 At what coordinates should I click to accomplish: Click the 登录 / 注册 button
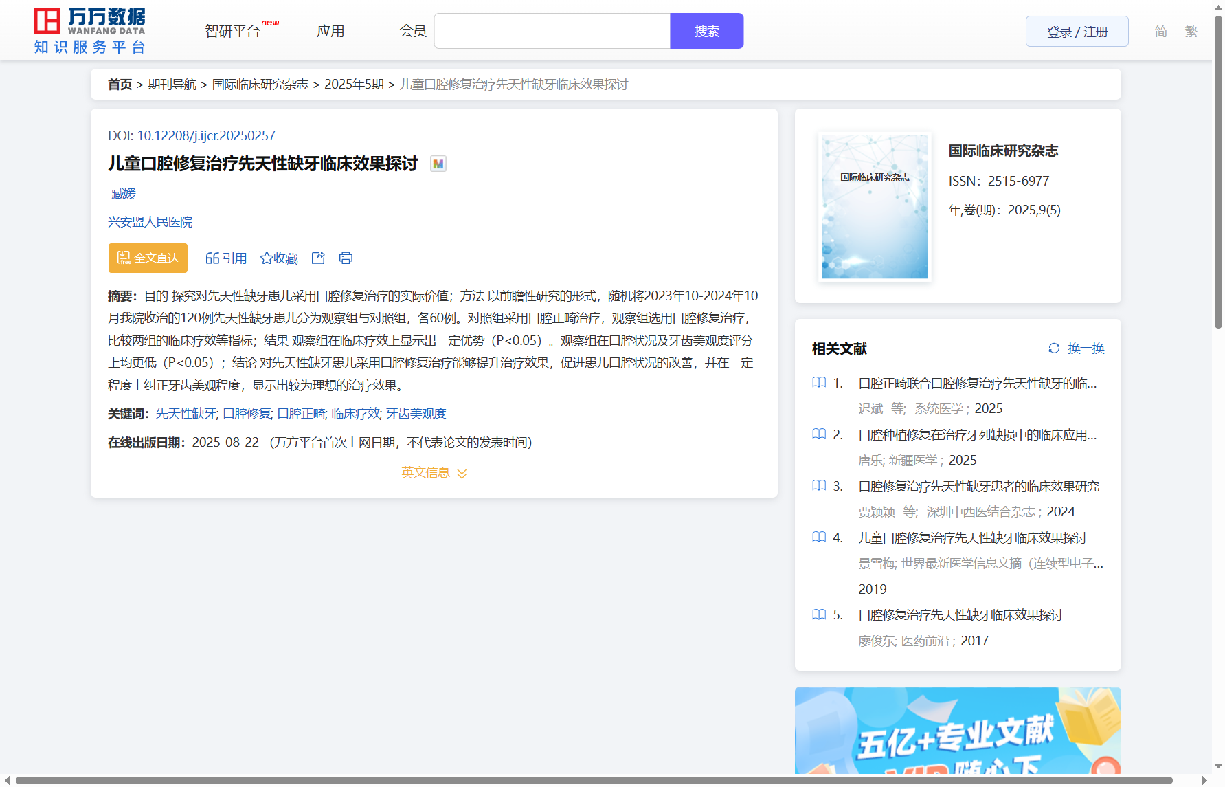click(x=1077, y=32)
